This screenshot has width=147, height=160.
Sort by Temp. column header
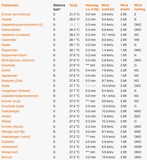(74, 5)
